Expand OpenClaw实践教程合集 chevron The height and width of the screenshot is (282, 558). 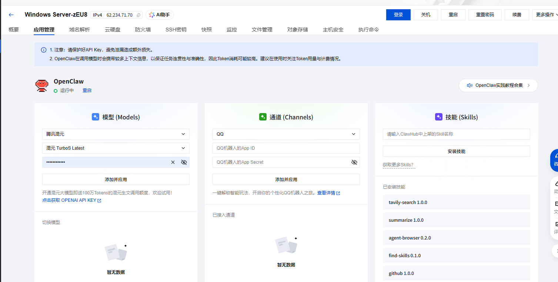pos(528,85)
